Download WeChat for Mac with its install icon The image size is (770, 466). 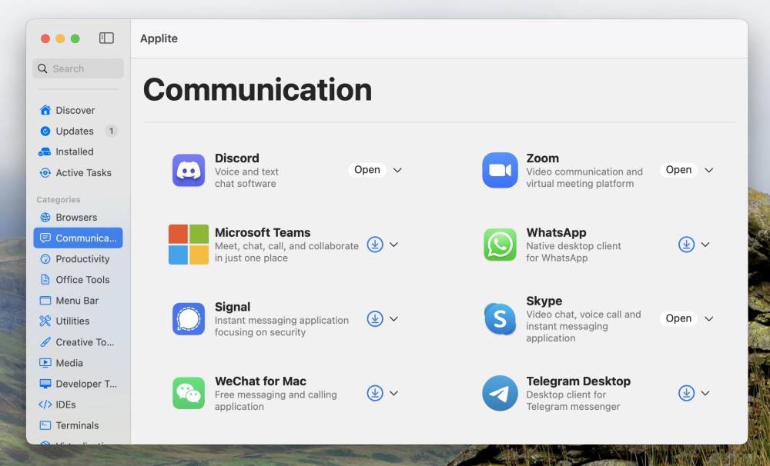pyautogui.click(x=375, y=393)
